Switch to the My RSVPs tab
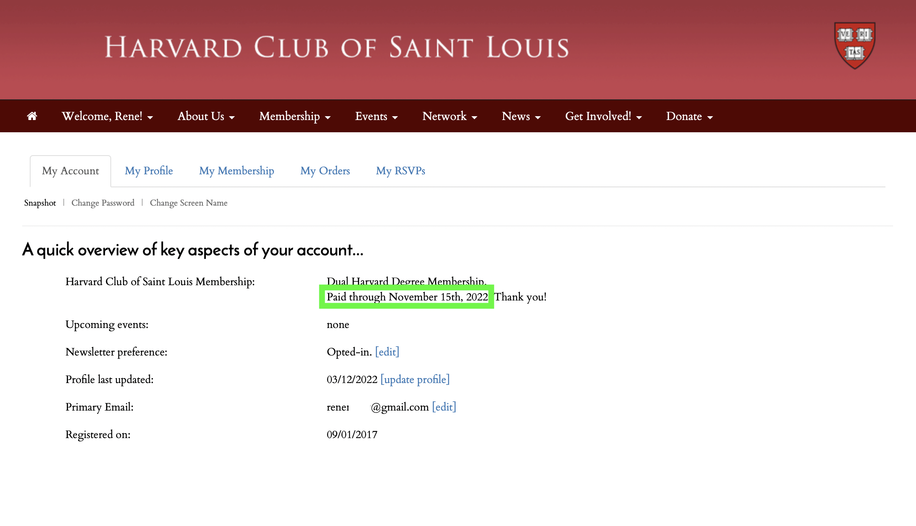Screen dimensions: 916x526 pos(401,171)
